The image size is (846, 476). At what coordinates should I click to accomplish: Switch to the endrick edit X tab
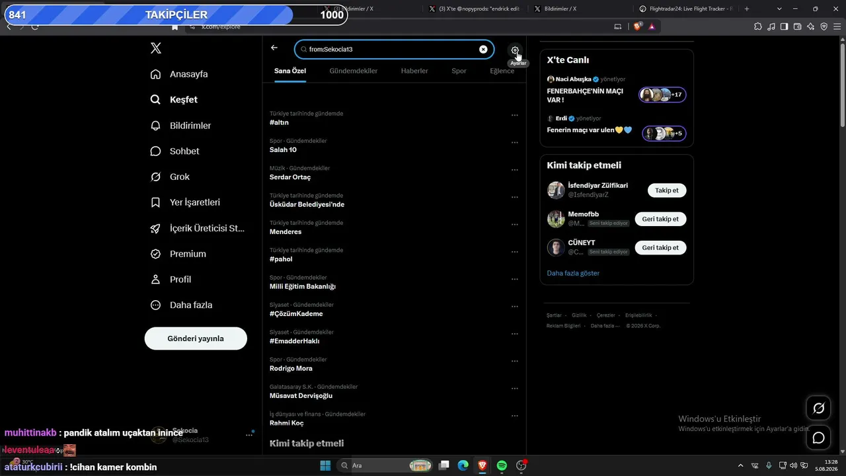point(474,9)
